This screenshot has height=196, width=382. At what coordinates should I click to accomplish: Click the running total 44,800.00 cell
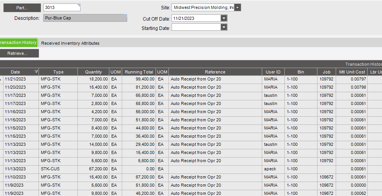(x=139, y=128)
